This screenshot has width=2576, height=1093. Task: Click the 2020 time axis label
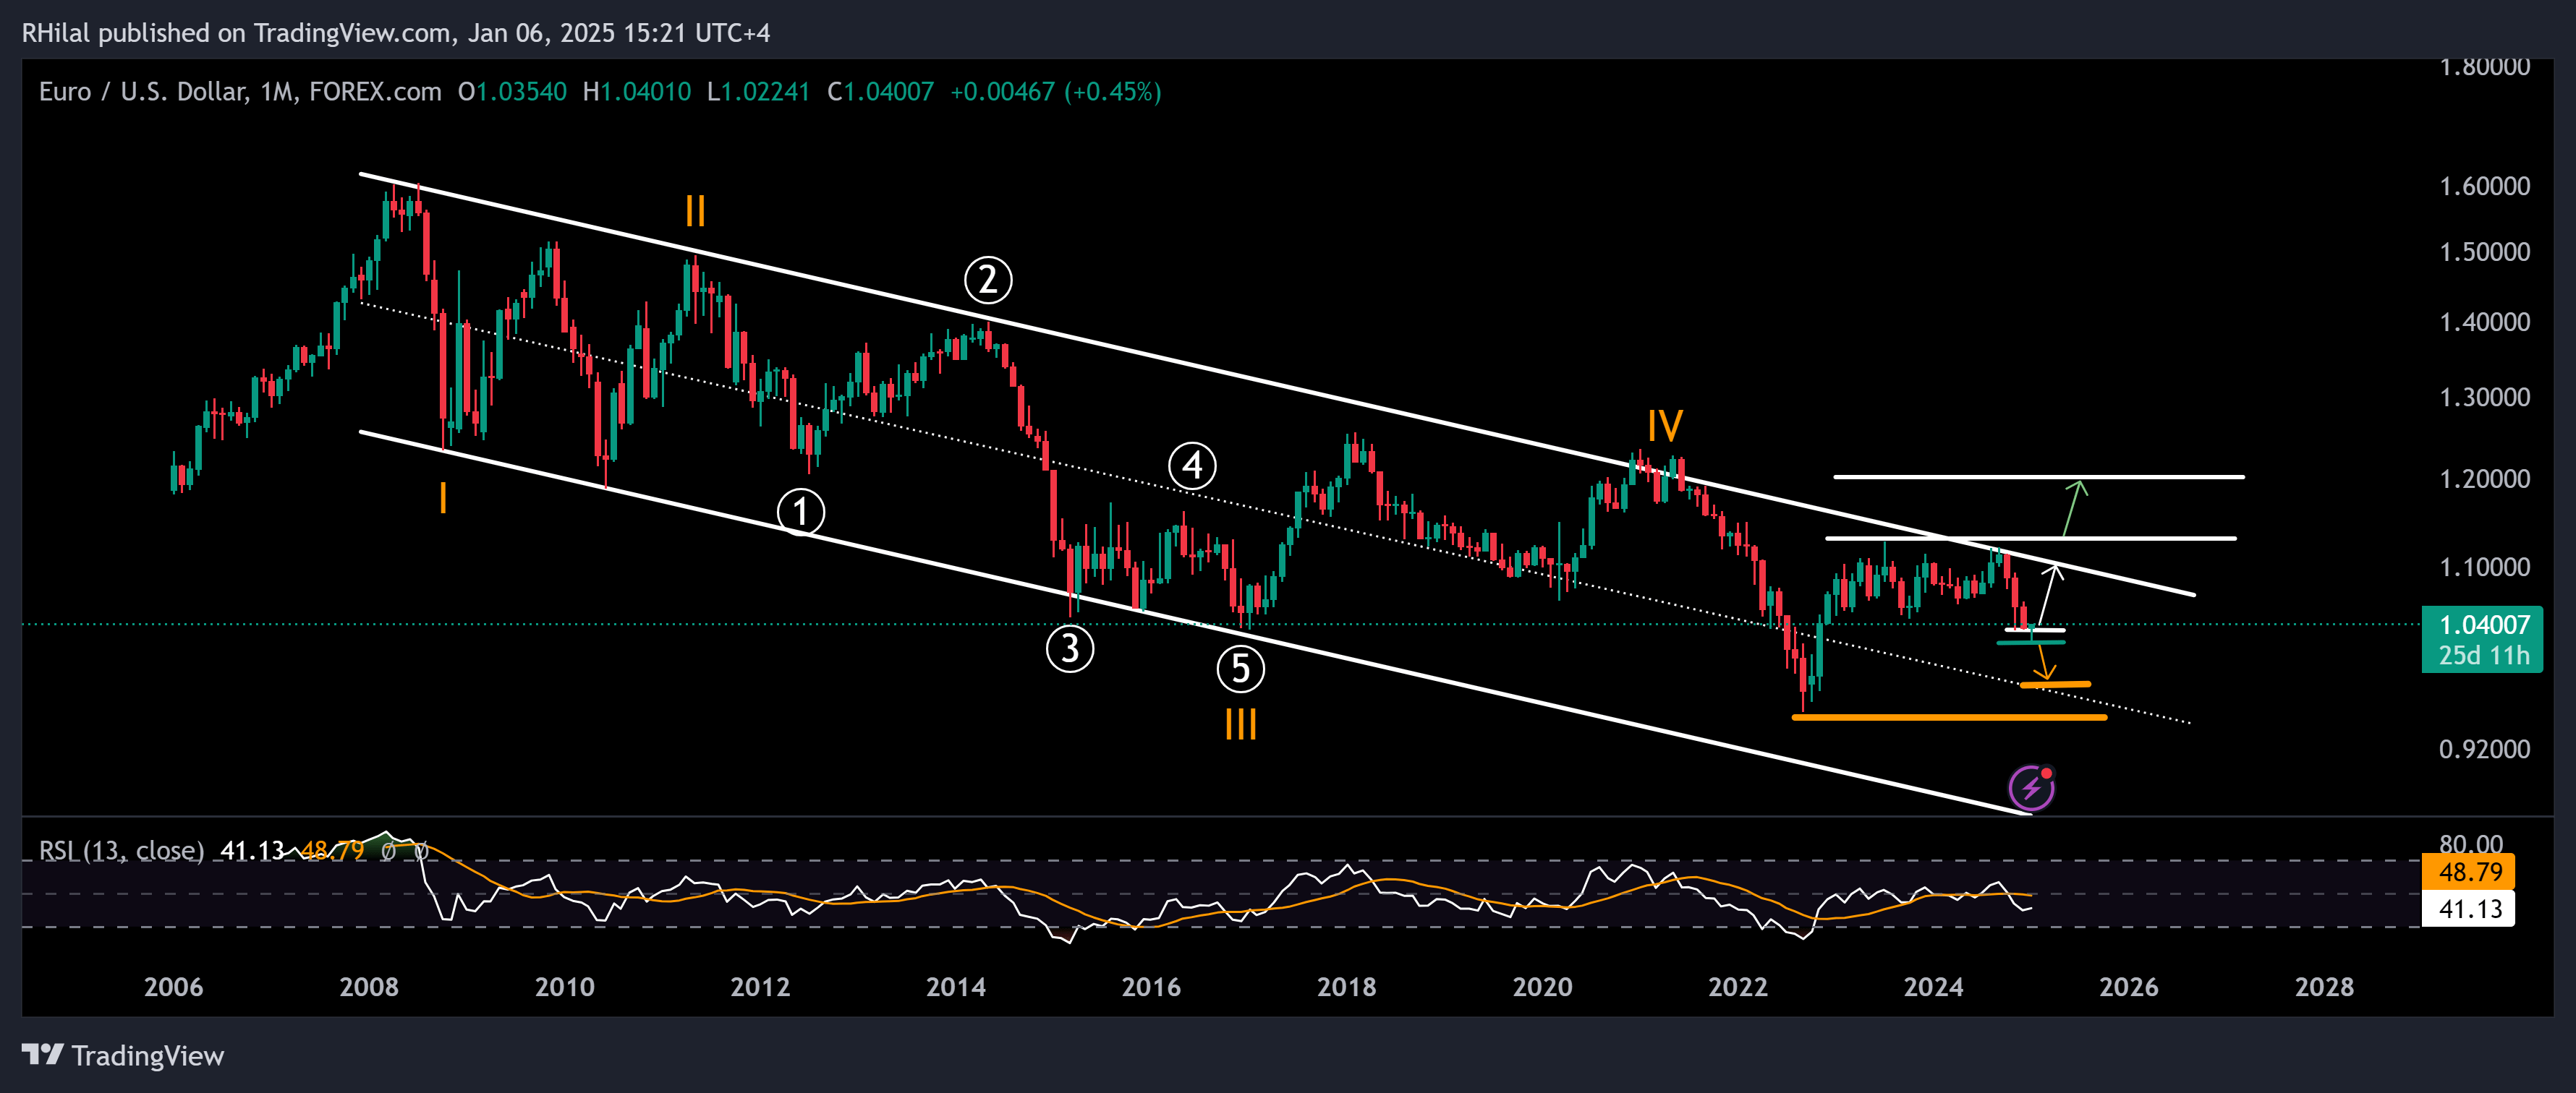click(x=1543, y=987)
